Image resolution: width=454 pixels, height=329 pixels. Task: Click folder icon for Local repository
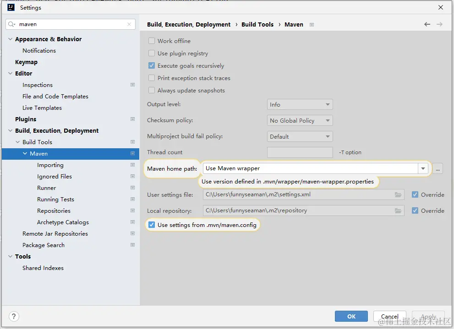coord(398,210)
